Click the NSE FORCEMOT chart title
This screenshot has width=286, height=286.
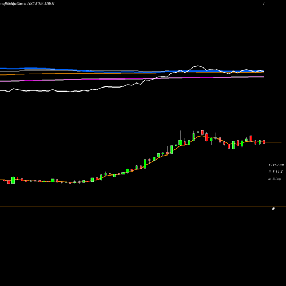pos(42,3)
